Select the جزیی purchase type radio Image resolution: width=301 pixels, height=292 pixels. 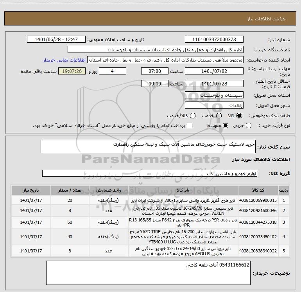click(x=249, y=126)
